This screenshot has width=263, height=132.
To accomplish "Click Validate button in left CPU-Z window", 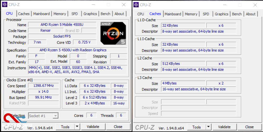I will [93, 127].
